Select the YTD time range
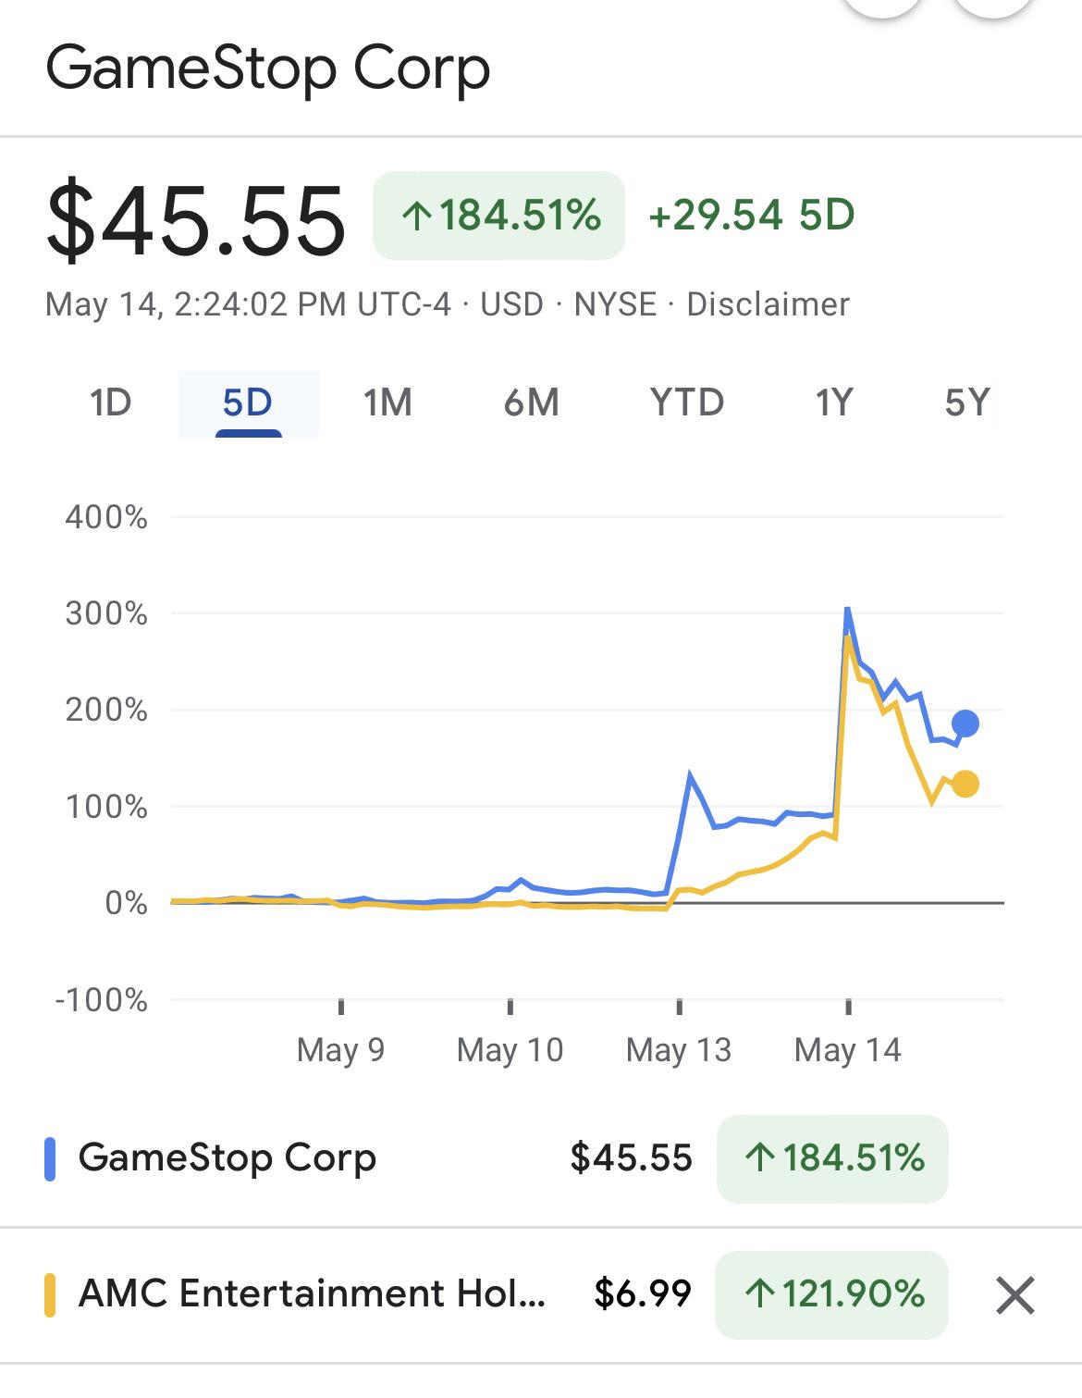This screenshot has width=1082, height=1398. [x=687, y=402]
